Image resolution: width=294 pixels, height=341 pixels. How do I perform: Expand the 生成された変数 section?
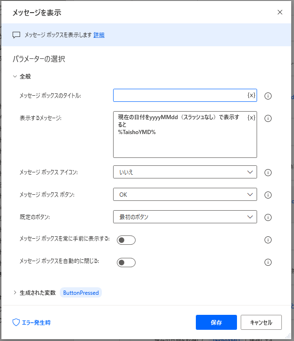(x=15, y=293)
